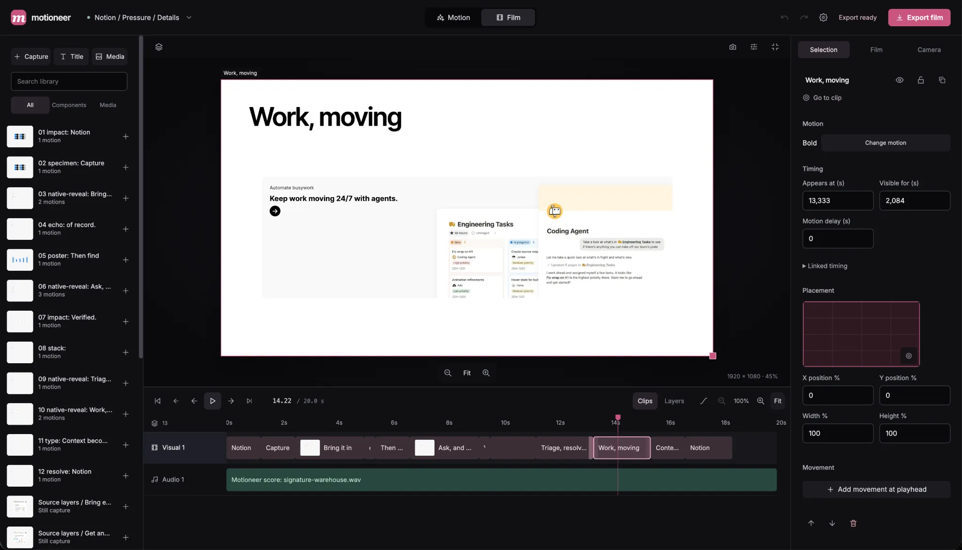Step back one frame arrow
Image resolution: width=962 pixels, height=550 pixels.
(x=194, y=401)
